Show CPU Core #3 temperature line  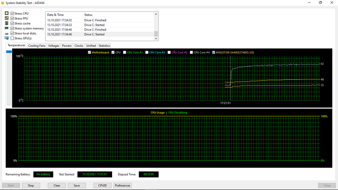169,53
